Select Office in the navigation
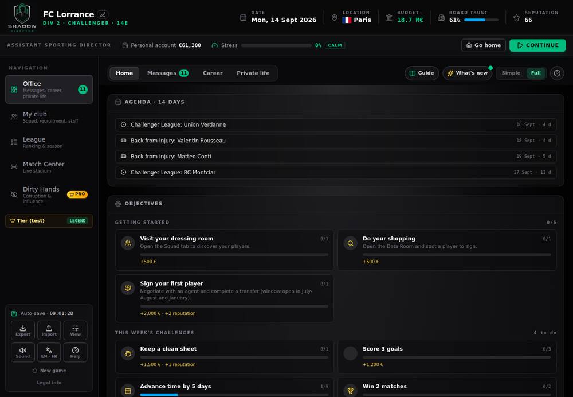573x397 pixels. [x=49, y=89]
